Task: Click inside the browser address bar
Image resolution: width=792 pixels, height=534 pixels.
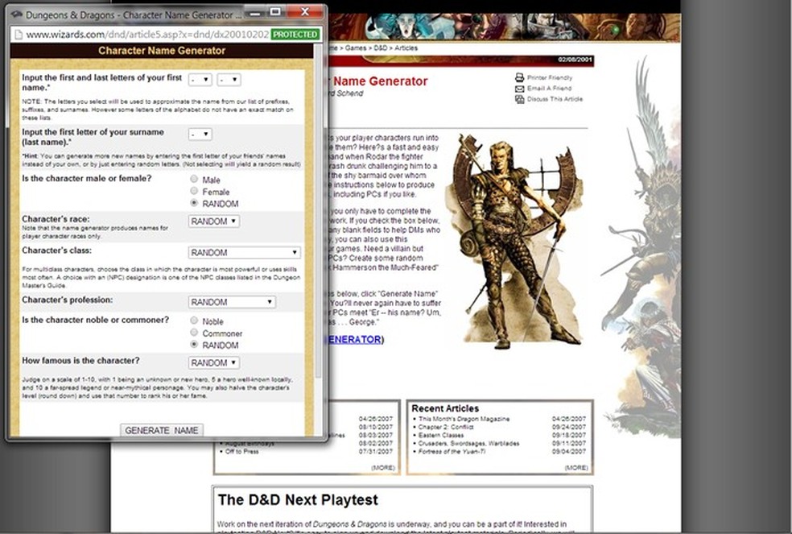Action: (x=145, y=34)
